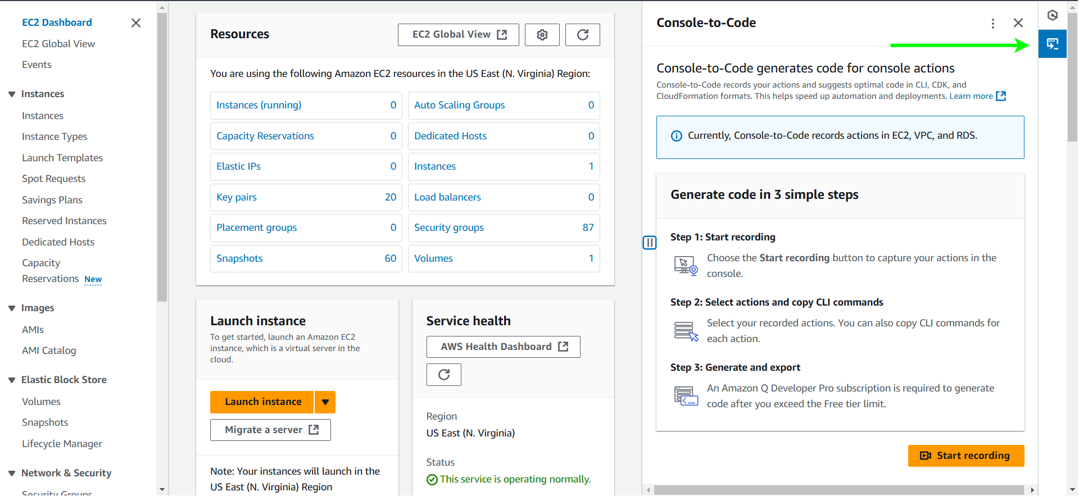Open Instances (running) resource link
The width and height of the screenshot is (1079, 496).
coord(259,105)
